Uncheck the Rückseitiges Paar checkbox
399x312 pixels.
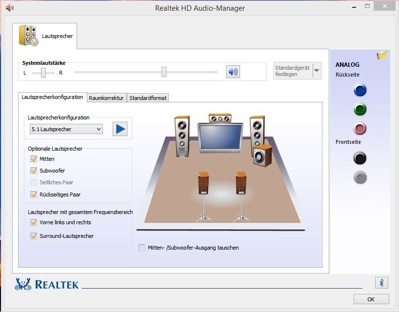(x=33, y=195)
